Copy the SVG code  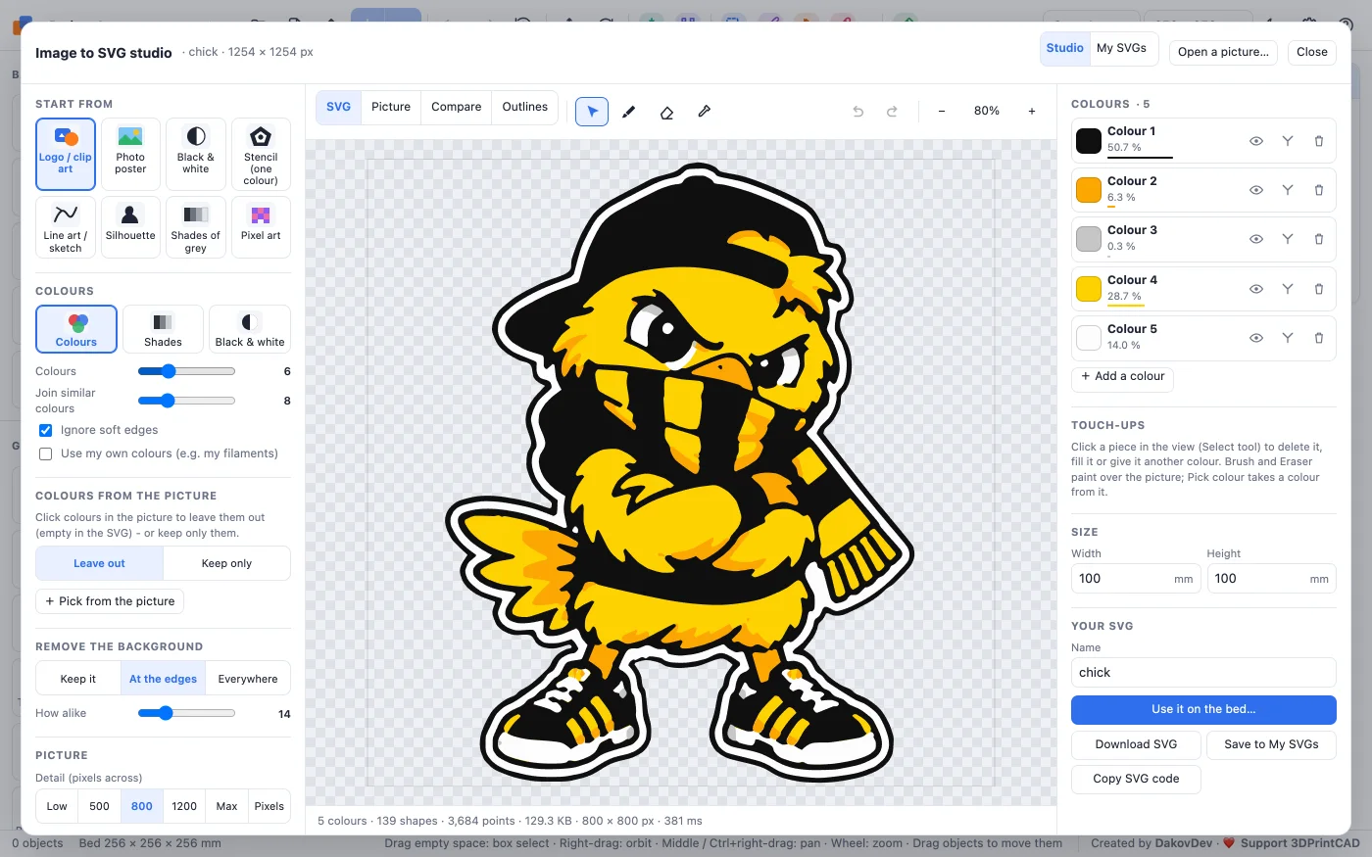click(x=1136, y=779)
